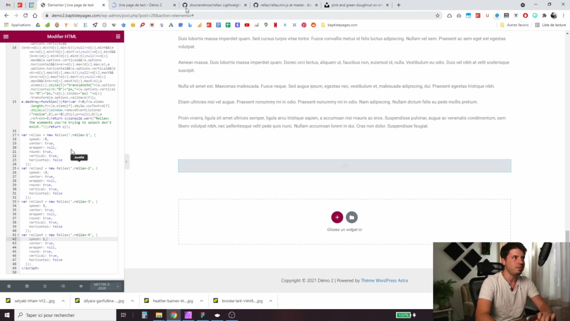Click code line with '.rellax-3'
The height and width of the screenshot is (321, 570).
tap(59, 202)
